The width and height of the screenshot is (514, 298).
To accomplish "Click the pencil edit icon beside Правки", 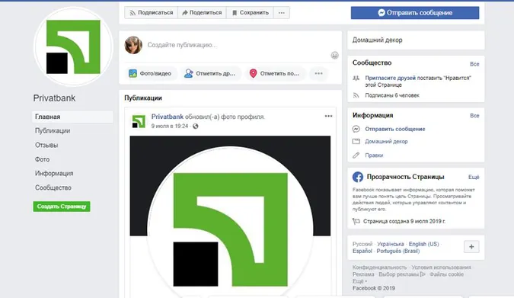I will click(356, 155).
